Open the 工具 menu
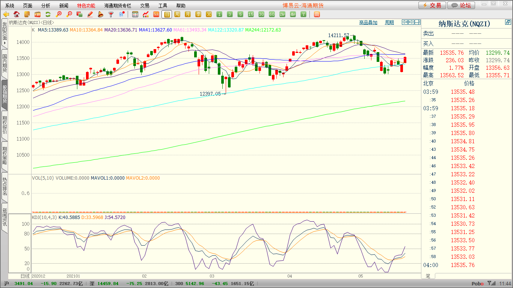This screenshot has height=288, width=513. (163, 6)
